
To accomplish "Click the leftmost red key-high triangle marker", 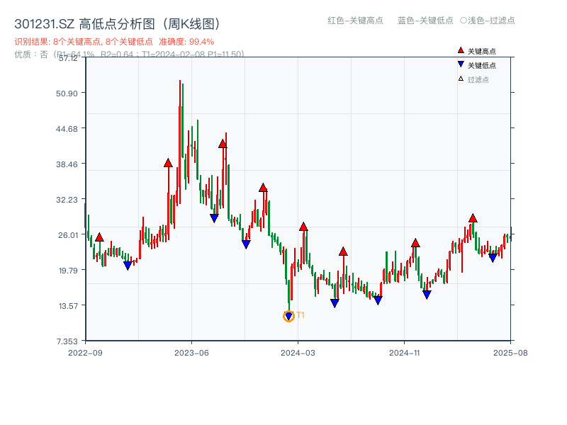I will pyautogui.click(x=99, y=236).
